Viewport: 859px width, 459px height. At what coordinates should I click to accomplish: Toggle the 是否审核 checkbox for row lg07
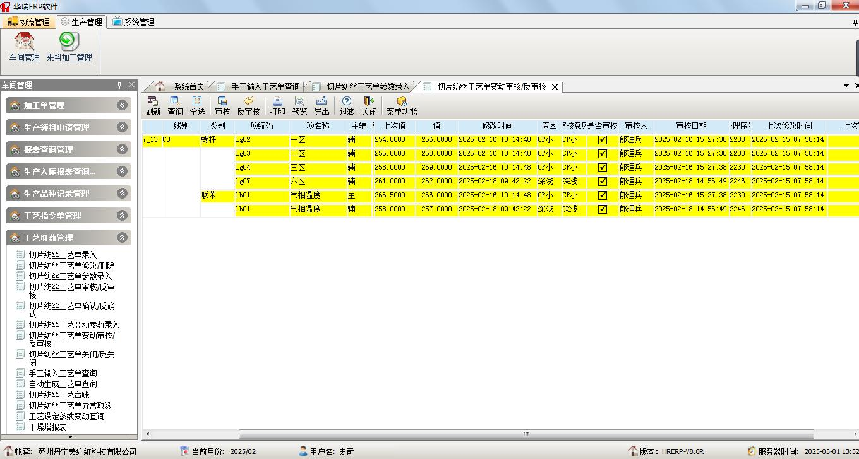(x=602, y=182)
